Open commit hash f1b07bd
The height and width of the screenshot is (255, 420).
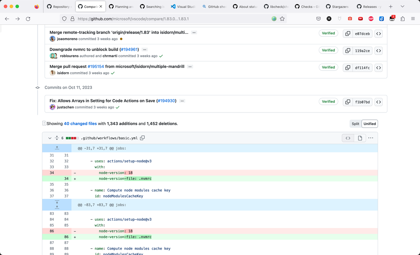(362, 102)
